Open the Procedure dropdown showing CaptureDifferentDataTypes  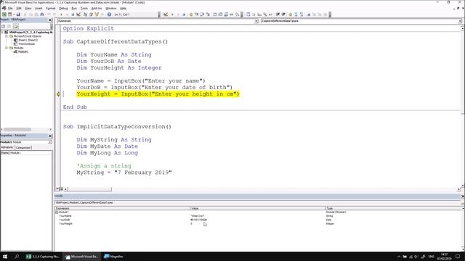pyautogui.click(x=459, y=21)
